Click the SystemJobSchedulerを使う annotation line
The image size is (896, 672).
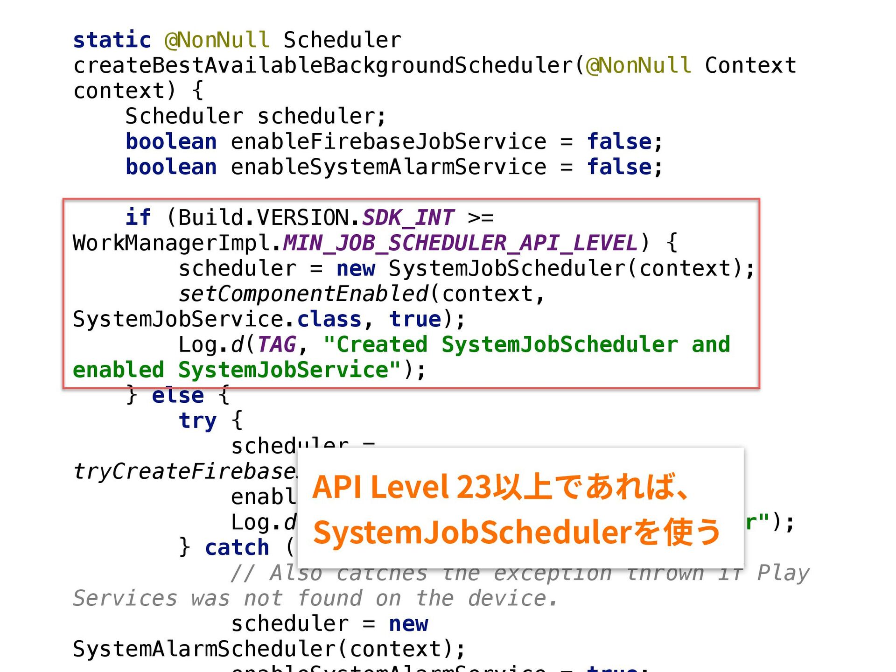coord(516,532)
